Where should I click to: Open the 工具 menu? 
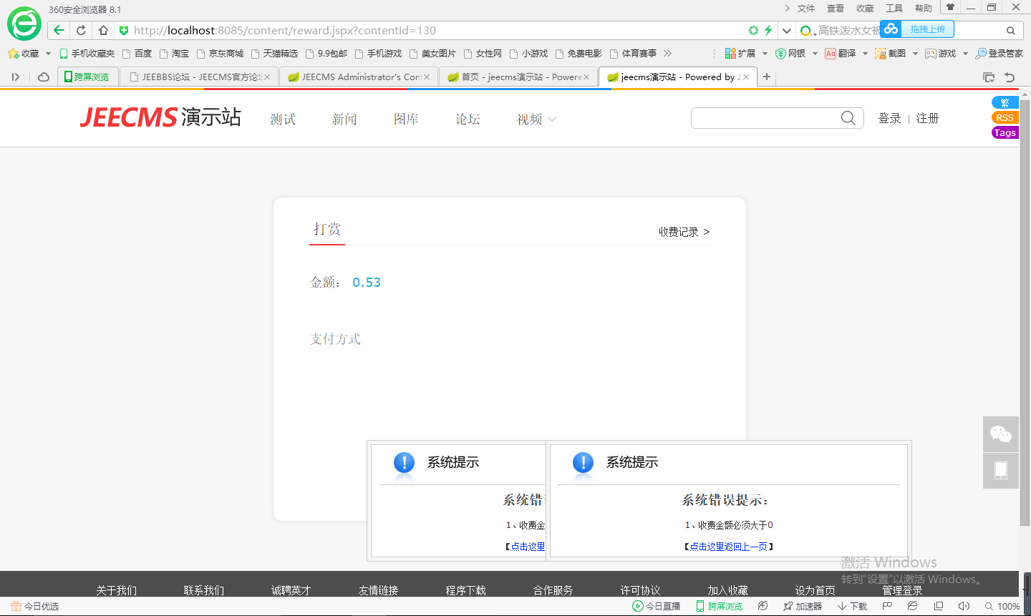coord(894,9)
